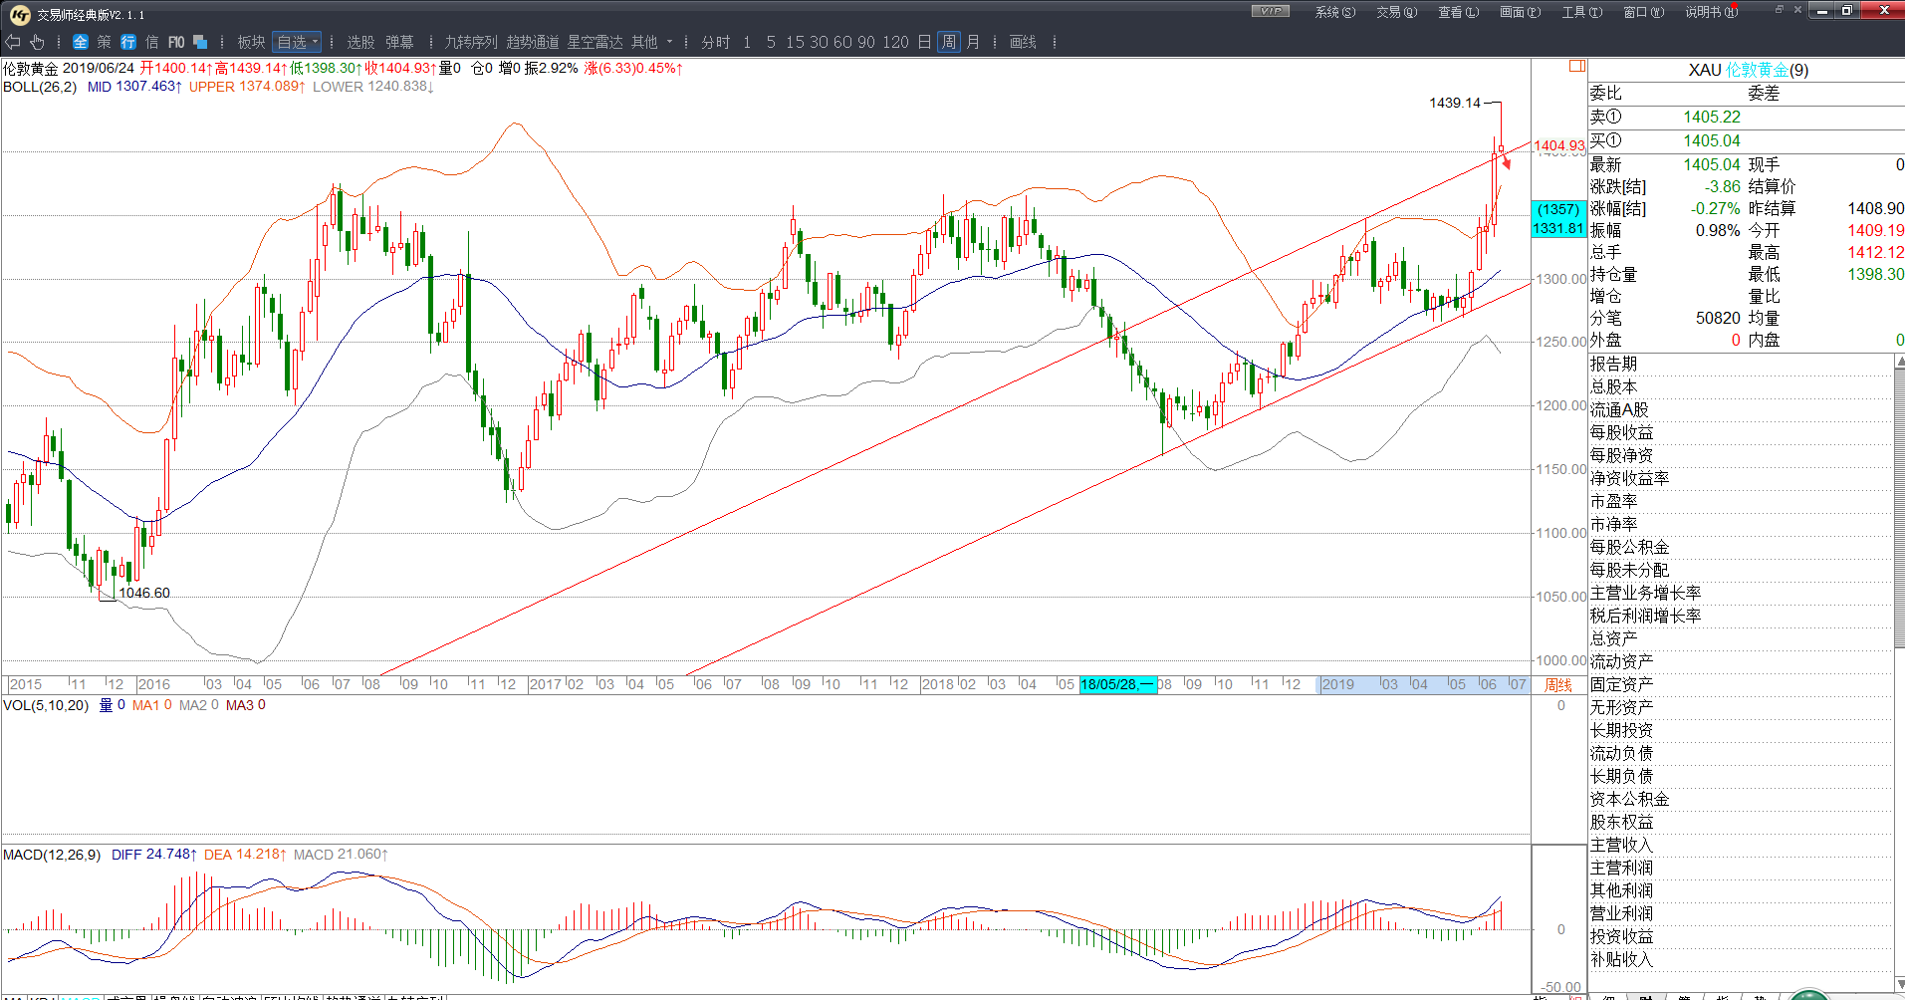Click the 补贴收入 row
Viewport: 1905px width, 1000px height.
click(1741, 959)
